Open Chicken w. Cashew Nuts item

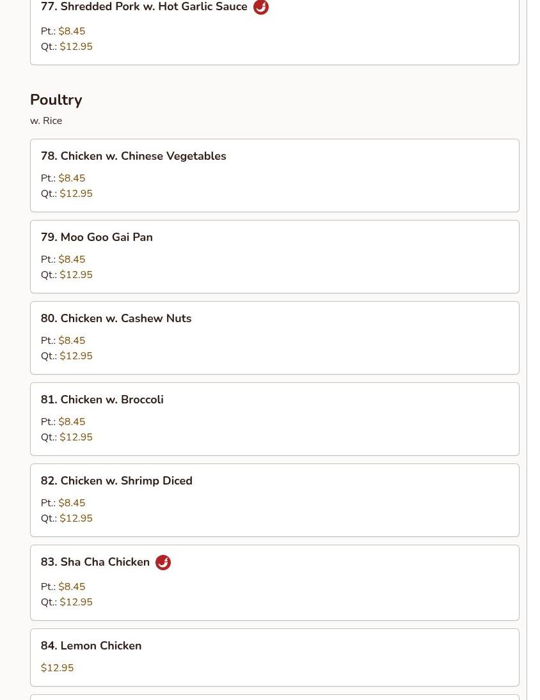116,319
